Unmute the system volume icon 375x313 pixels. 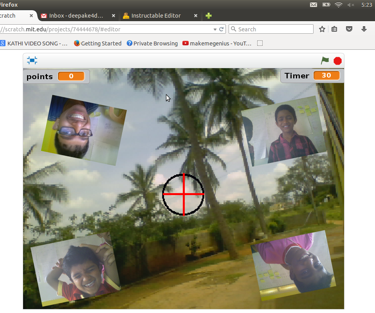click(x=350, y=5)
